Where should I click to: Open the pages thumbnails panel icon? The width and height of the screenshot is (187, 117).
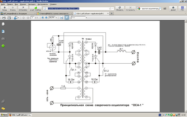3,24
